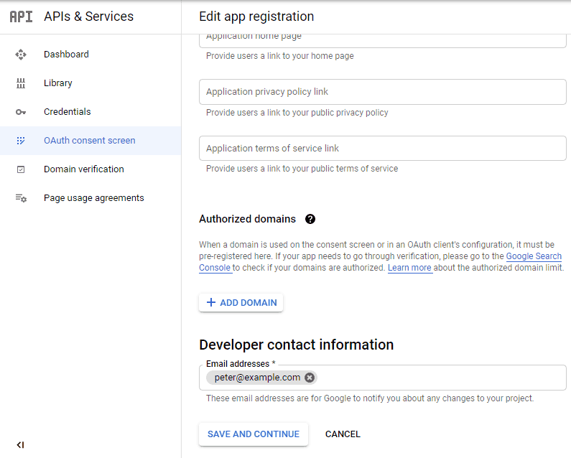Click SAVE AND CONTINUE button
Image resolution: width=571 pixels, height=458 pixels.
254,434
